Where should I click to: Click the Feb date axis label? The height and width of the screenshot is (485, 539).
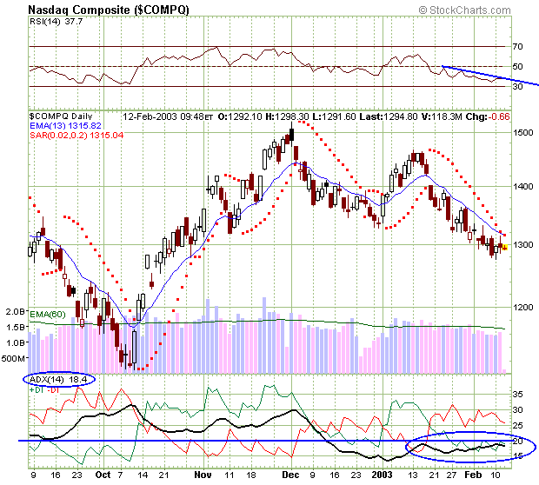(x=473, y=475)
